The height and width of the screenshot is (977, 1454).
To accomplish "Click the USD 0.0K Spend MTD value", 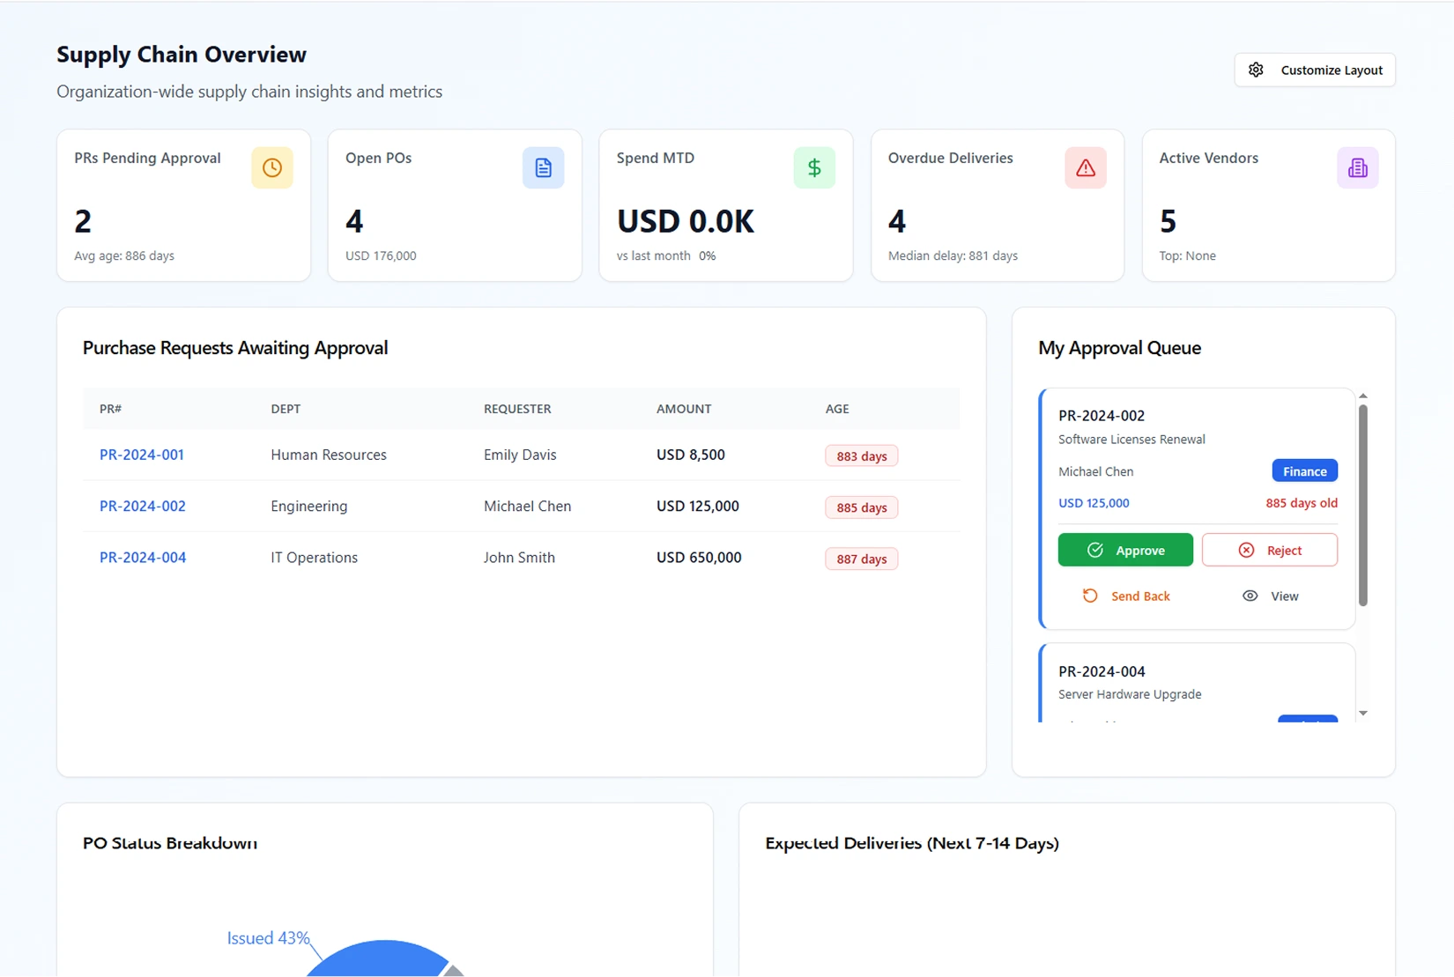I will 686,221.
